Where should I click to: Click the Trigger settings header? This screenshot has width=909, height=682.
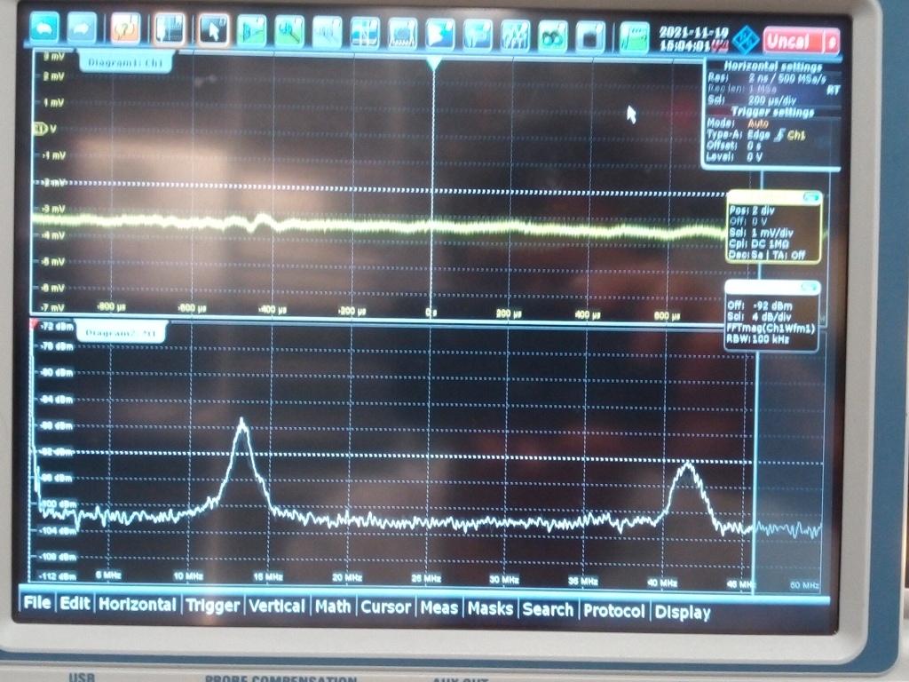(x=773, y=111)
